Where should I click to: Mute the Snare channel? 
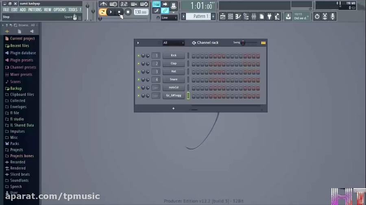click(x=138, y=79)
